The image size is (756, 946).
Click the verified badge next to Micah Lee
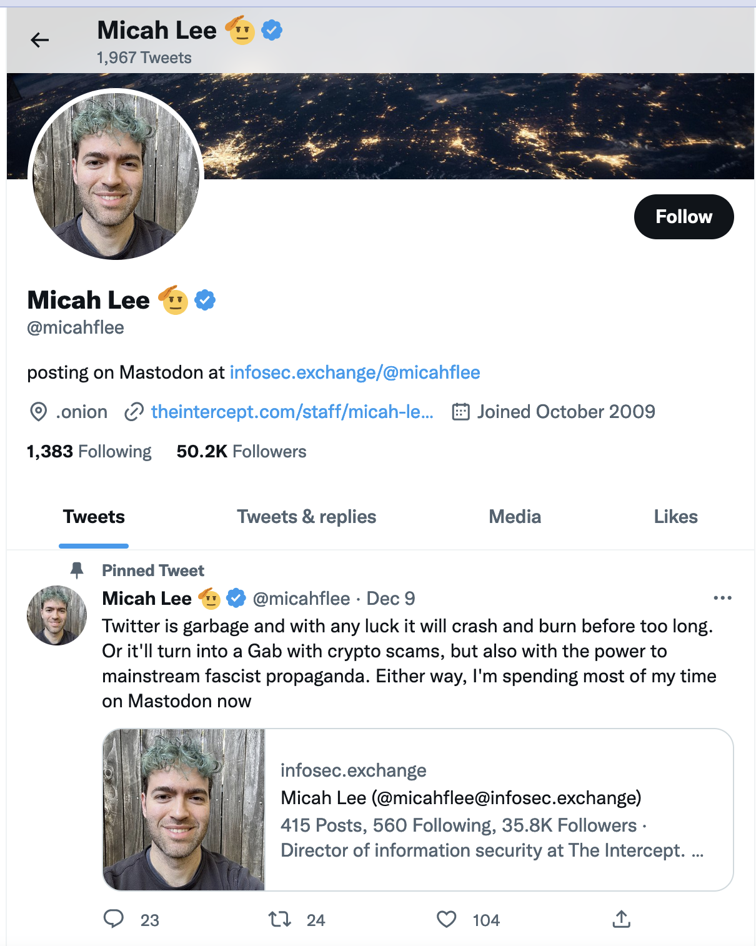(205, 300)
